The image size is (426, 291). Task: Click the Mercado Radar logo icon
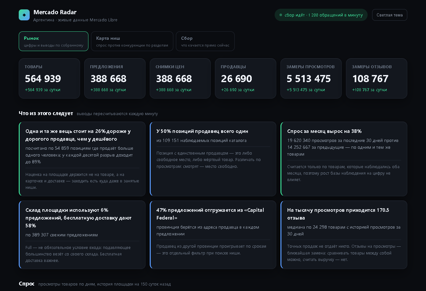[x=24, y=15]
